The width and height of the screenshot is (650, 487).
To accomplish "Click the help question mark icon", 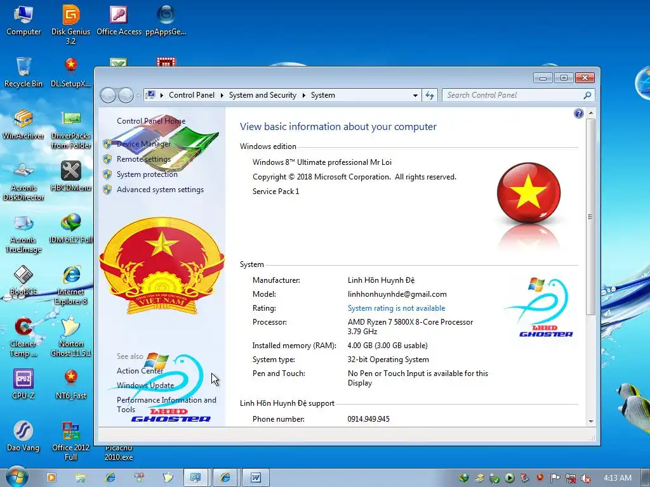I will pyautogui.click(x=579, y=114).
